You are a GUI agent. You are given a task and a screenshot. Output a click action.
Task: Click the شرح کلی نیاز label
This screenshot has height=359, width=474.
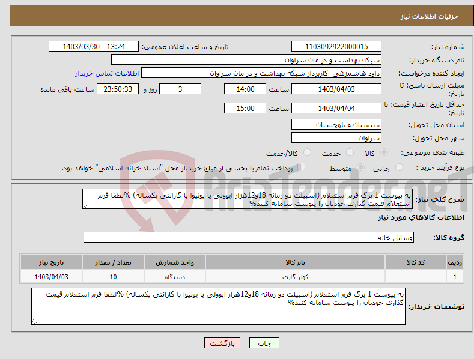pos(440,199)
